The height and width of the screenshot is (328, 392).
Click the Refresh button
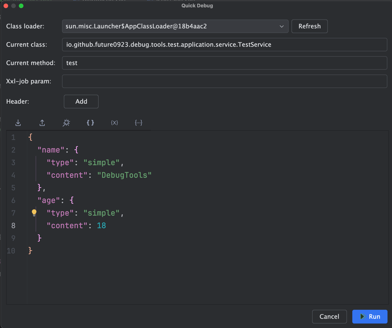tap(309, 26)
